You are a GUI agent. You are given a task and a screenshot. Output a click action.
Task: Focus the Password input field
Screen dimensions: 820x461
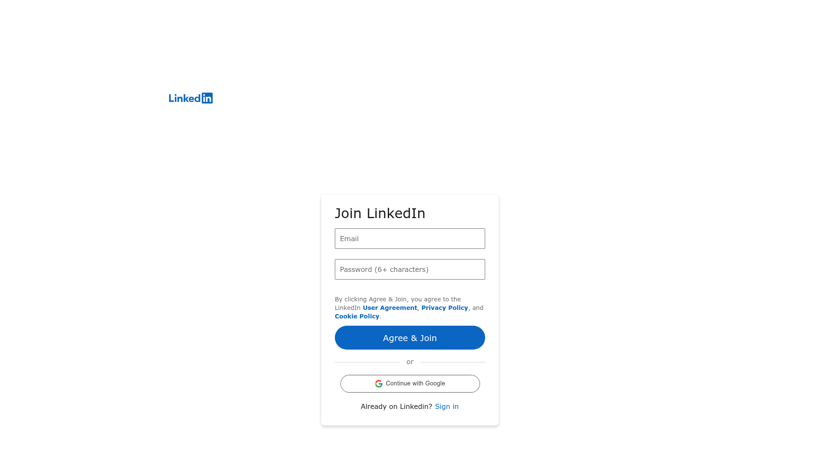(410, 269)
